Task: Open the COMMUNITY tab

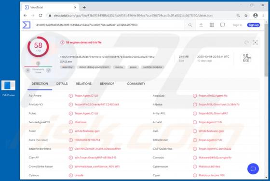Action: pos(136,84)
